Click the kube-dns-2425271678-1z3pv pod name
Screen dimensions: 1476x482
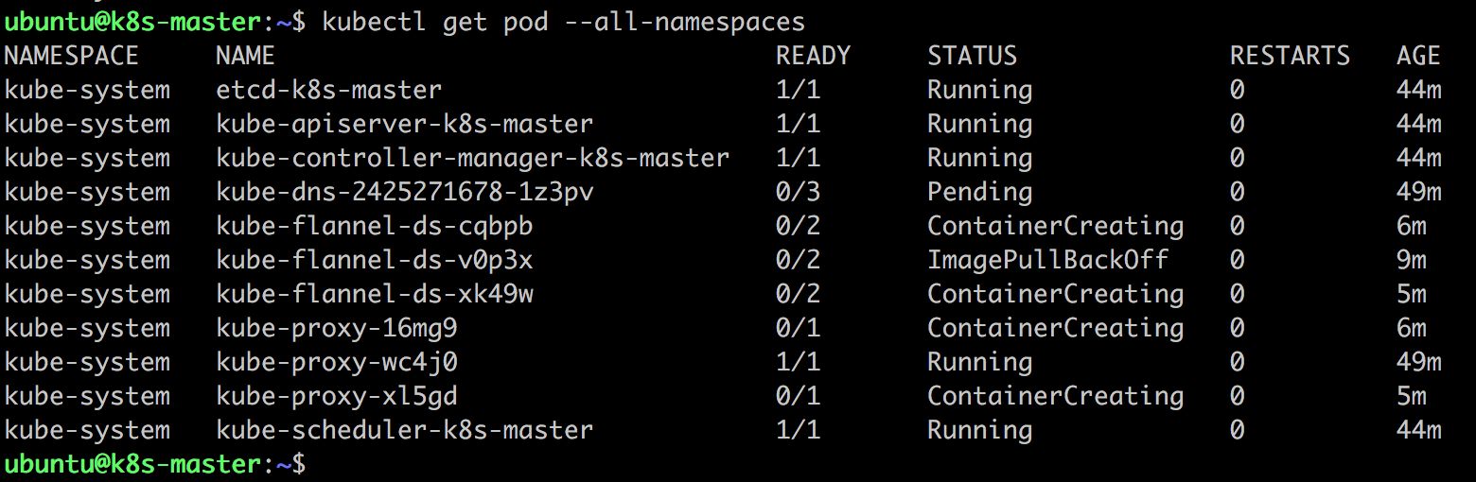405,192
